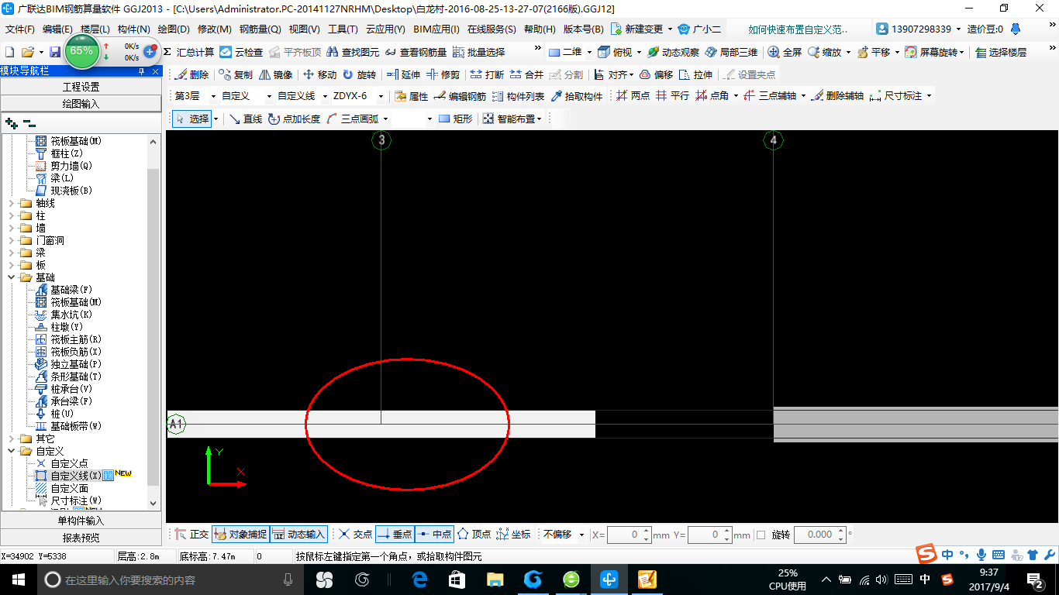
Task: Select the 镜像 mirror tool
Action: pos(275,75)
